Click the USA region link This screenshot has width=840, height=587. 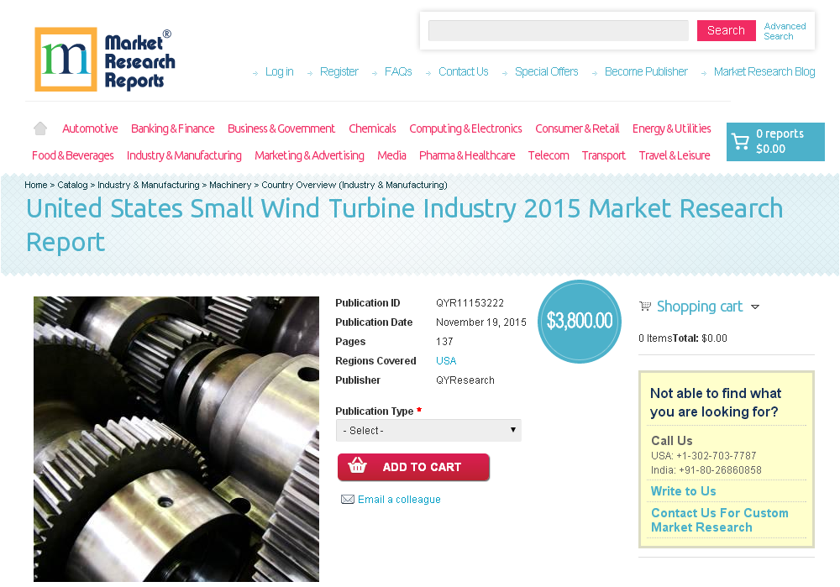(x=446, y=361)
